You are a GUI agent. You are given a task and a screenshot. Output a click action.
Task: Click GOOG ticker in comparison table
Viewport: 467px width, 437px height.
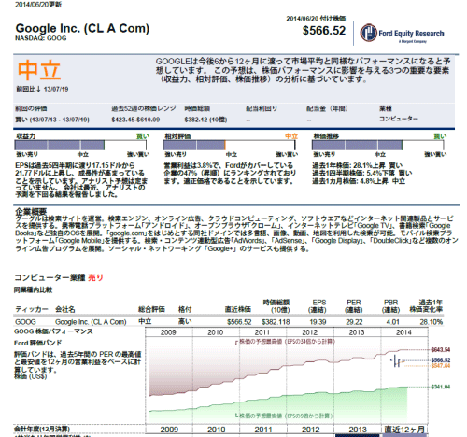(25, 322)
